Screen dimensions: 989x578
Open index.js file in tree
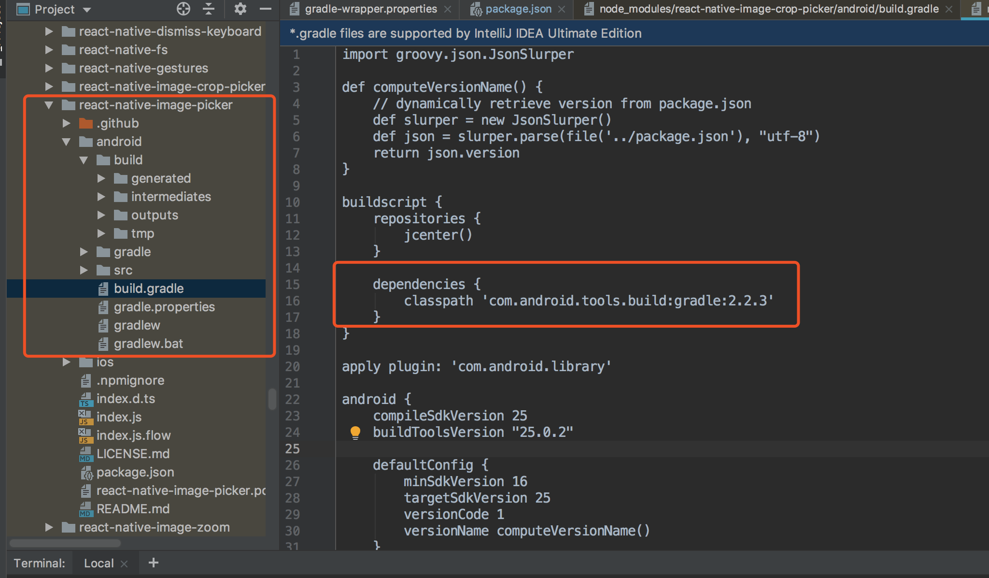[x=119, y=417]
